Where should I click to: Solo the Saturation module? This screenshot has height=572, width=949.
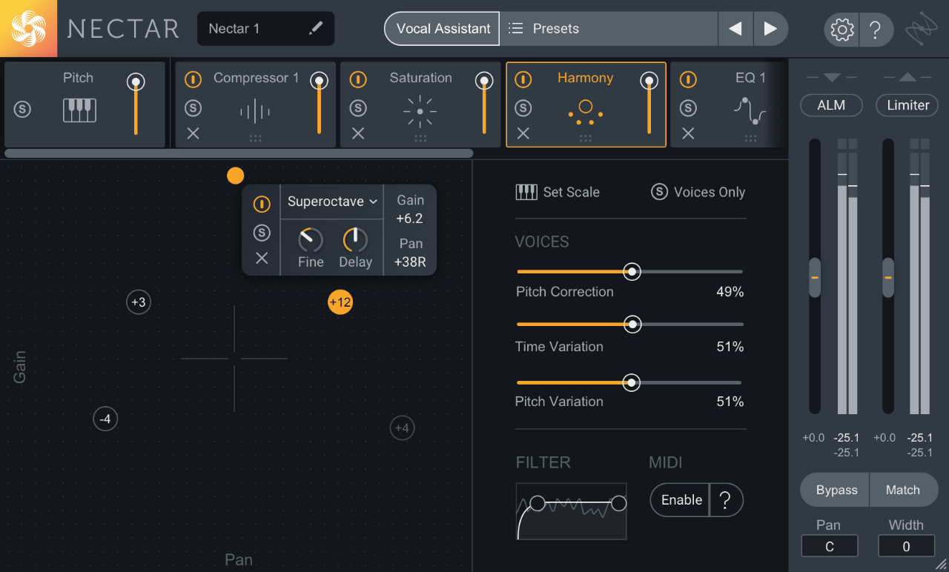point(358,107)
